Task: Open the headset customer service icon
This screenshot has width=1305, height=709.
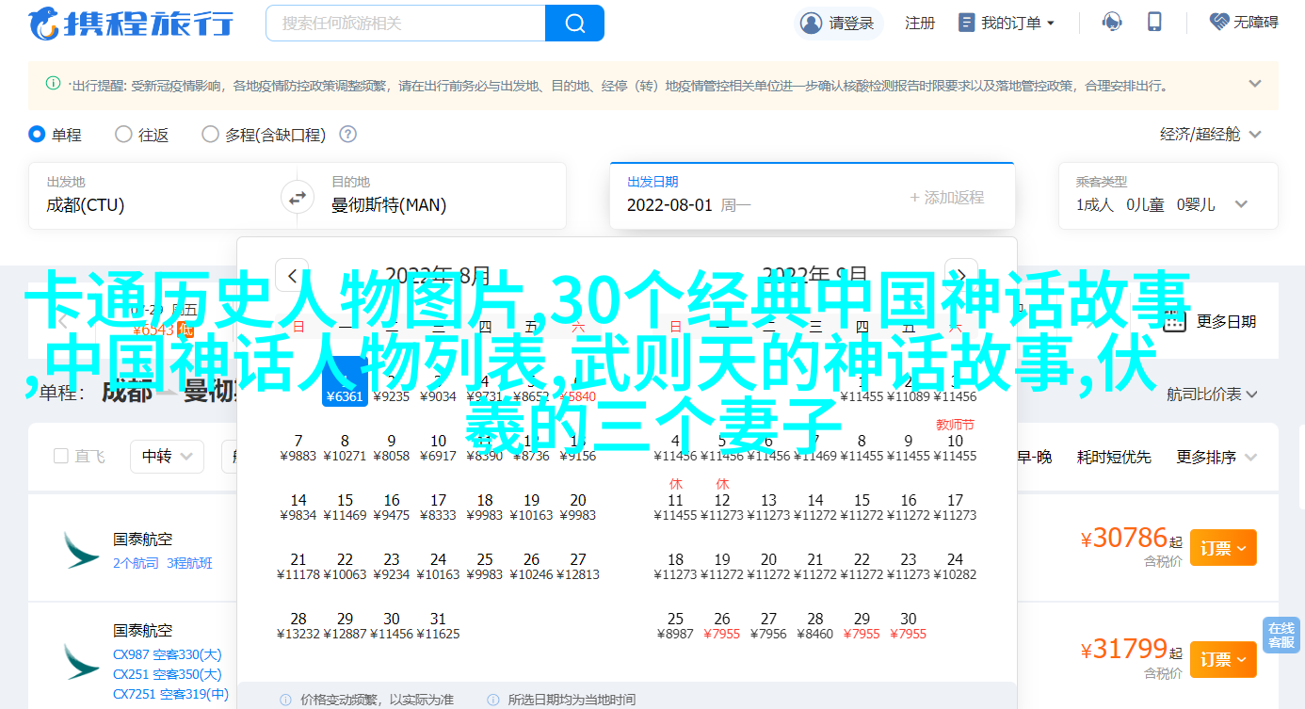Action: [x=1112, y=22]
